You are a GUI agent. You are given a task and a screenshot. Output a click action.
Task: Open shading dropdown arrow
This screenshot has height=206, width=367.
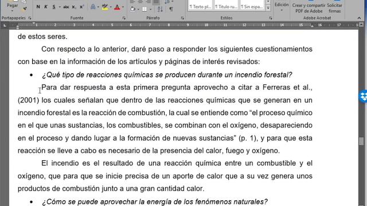coord(138,9)
